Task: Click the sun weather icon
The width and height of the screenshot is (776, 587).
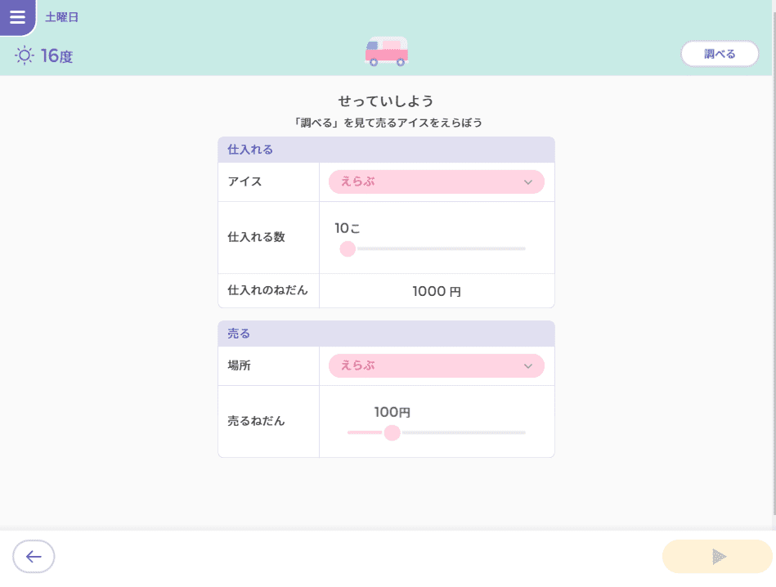Action: pyautogui.click(x=25, y=56)
